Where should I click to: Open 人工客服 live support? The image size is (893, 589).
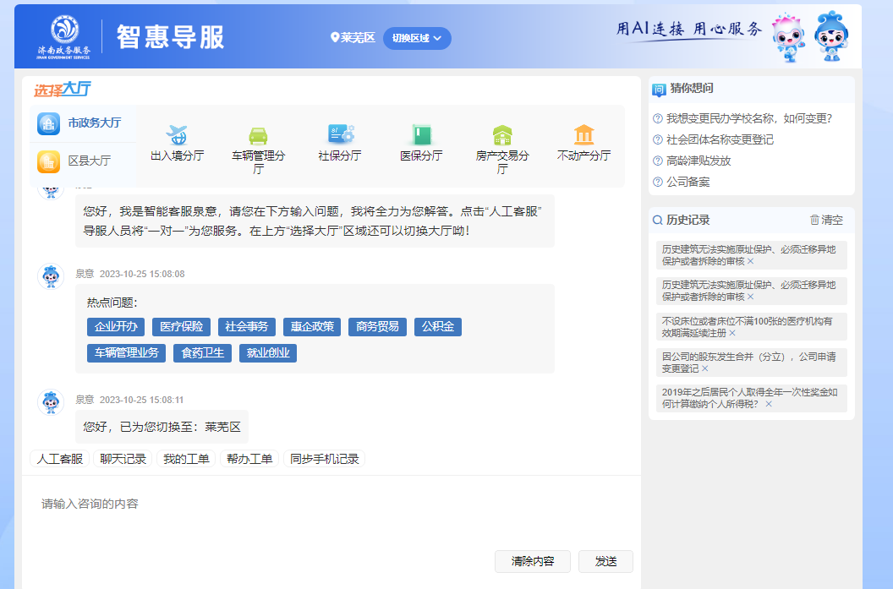click(x=59, y=459)
